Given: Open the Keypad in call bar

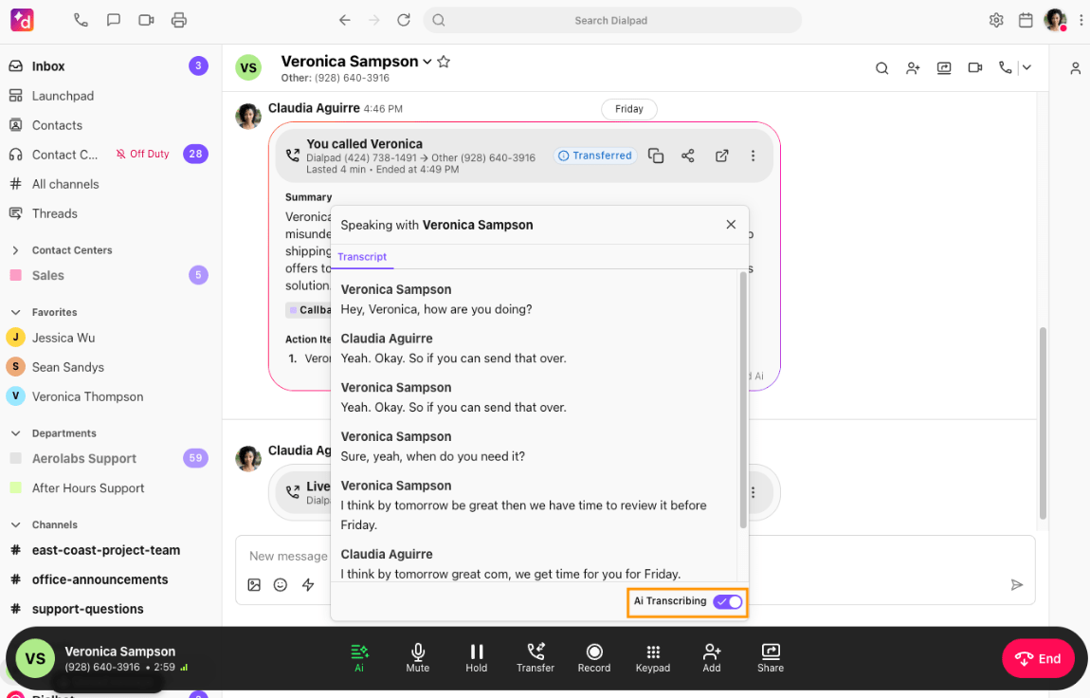Looking at the screenshot, I should click(x=653, y=657).
